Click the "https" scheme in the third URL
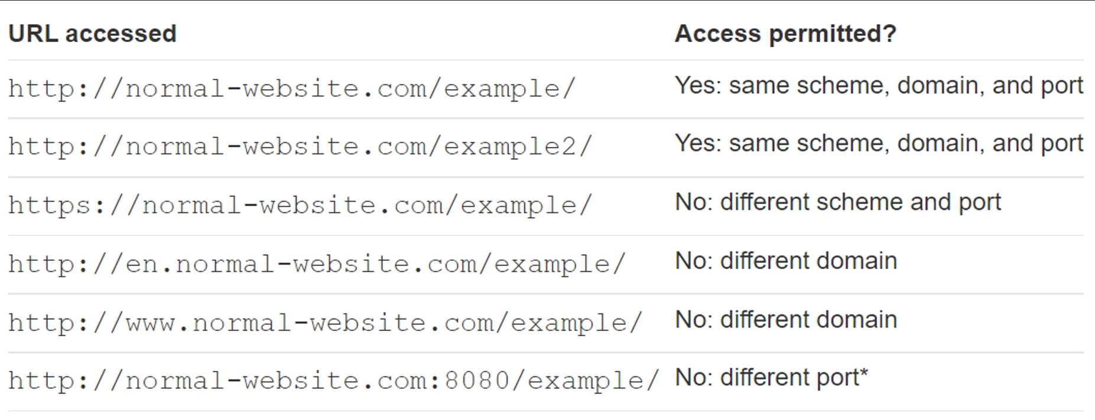The height and width of the screenshot is (420, 1095). coord(50,205)
